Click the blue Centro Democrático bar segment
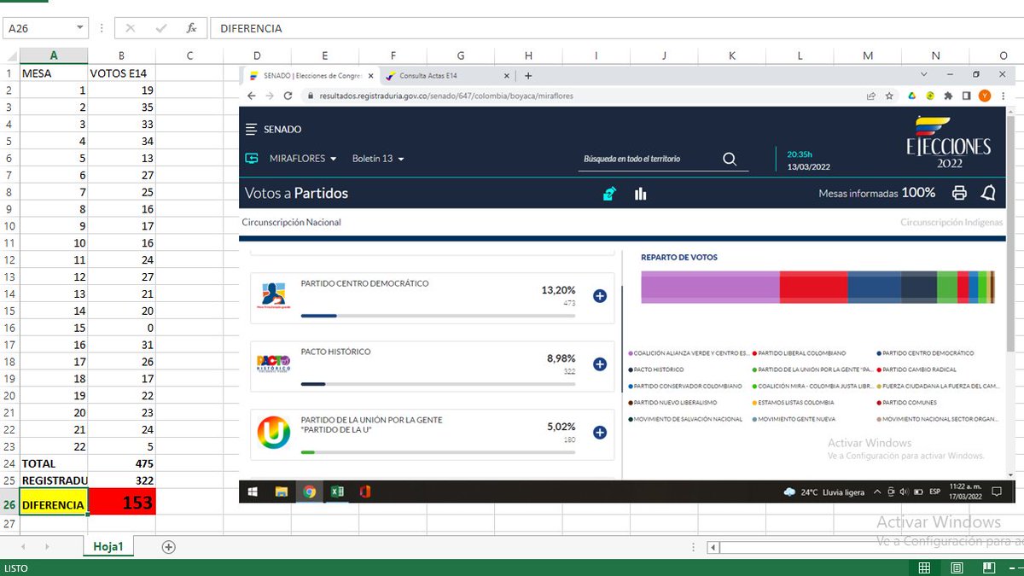Viewport: 1024px width, 576px height. click(874, 287)
